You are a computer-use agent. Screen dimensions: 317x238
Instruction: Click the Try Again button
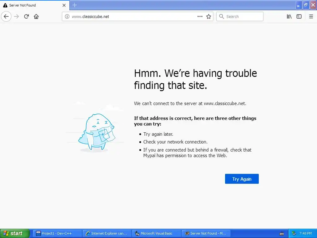pos(242,179)
